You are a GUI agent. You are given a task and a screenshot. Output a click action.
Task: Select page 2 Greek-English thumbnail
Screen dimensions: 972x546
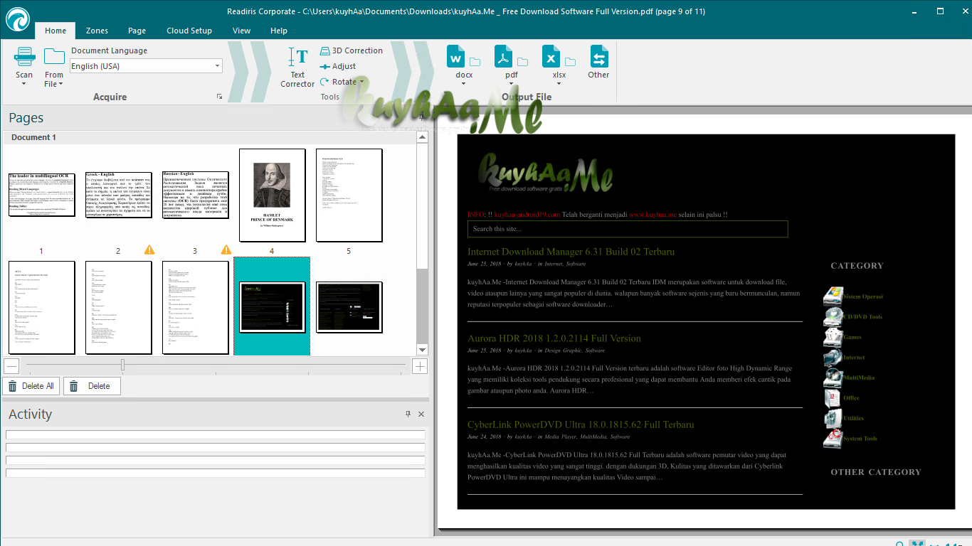(118, 194)
